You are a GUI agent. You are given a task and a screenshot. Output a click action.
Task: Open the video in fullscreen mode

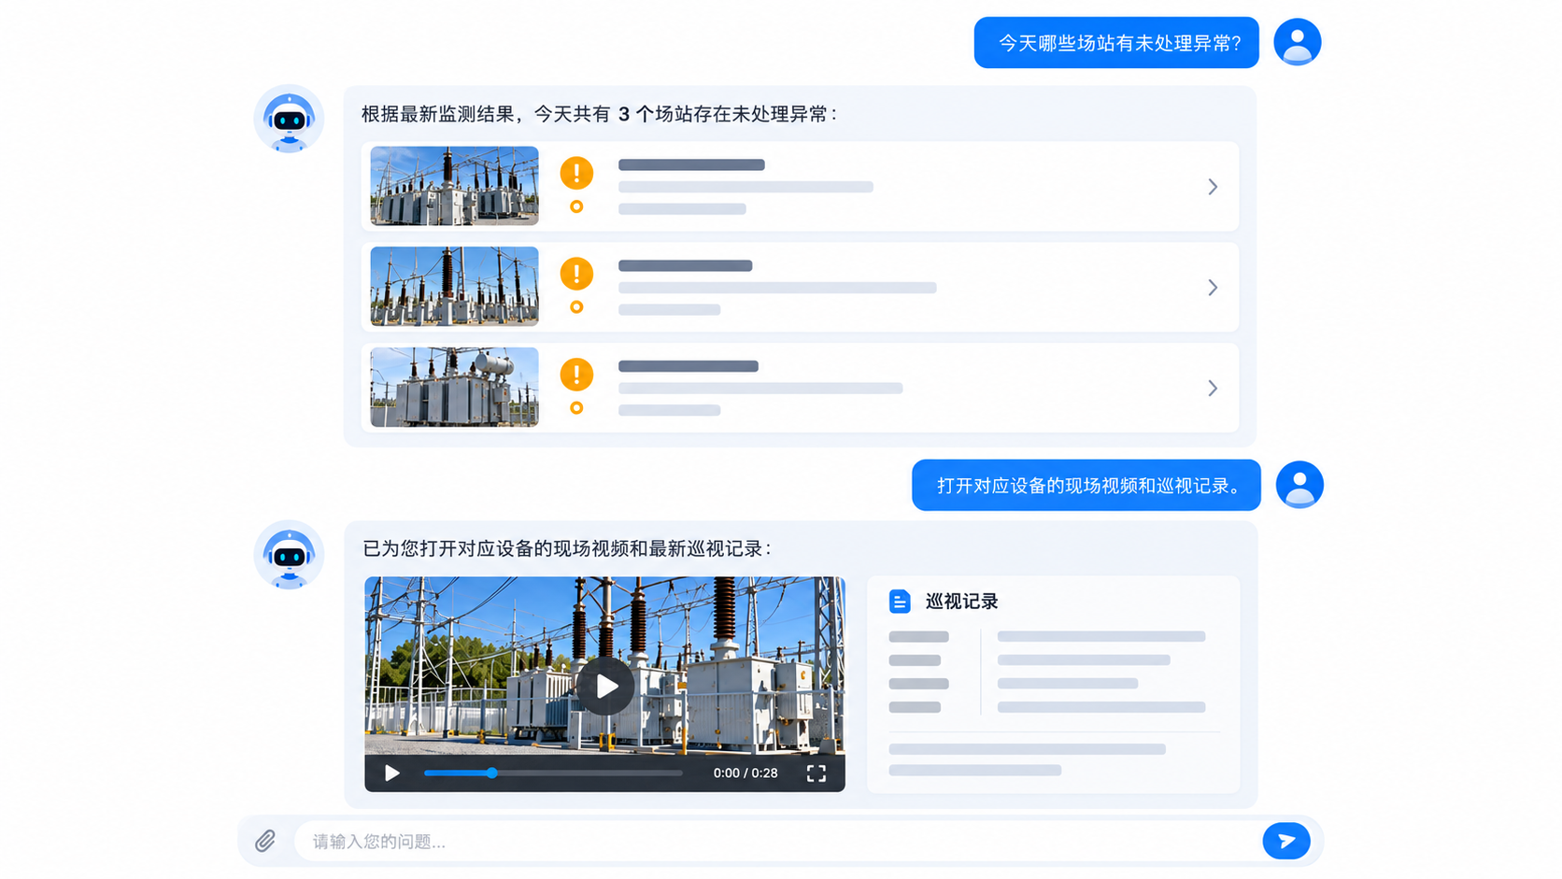pyautogui.click(x=816, y=773)
